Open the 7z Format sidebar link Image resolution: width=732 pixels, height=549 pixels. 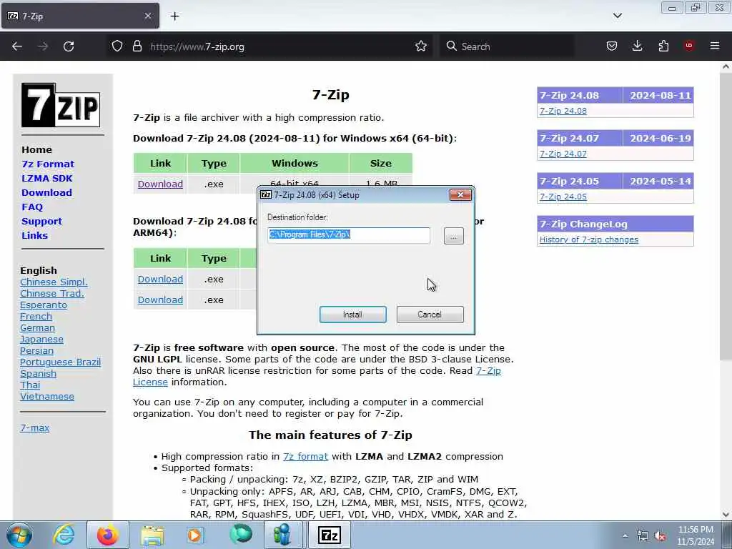point(48,164)
